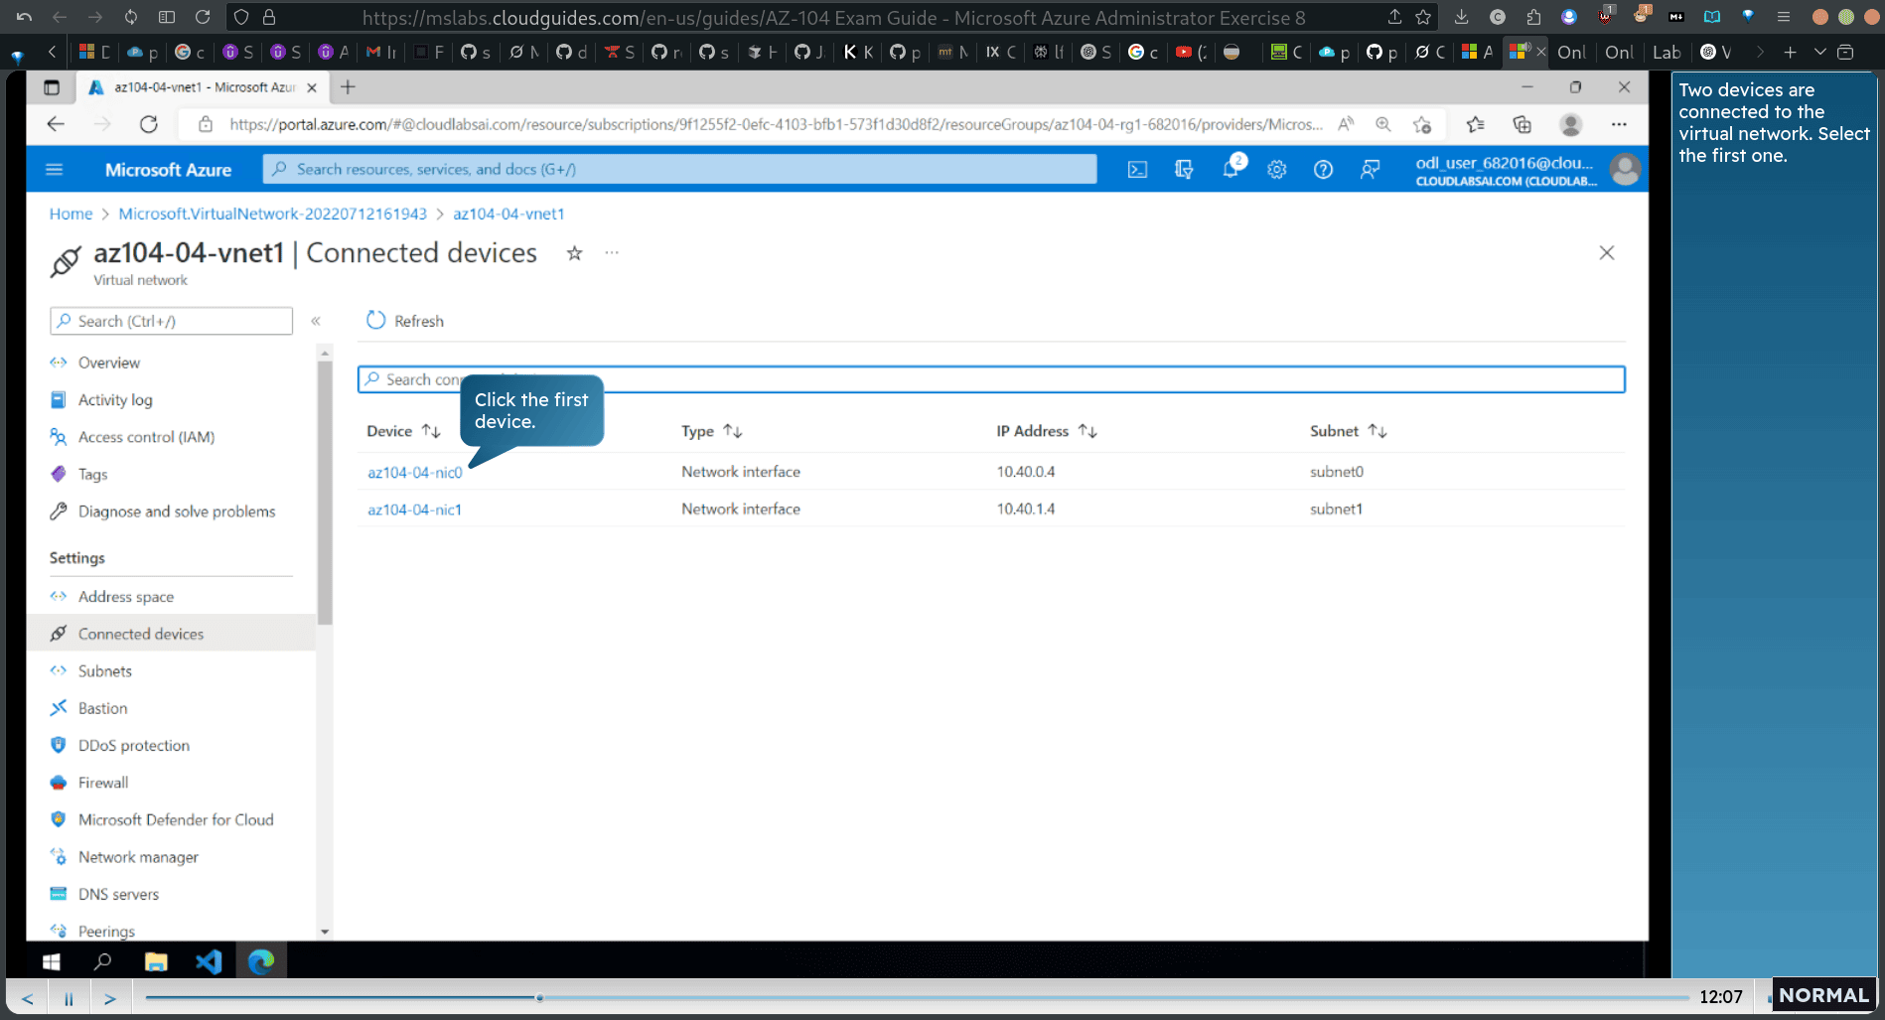The height and width of the screenshot is (1020, 1885).
Task: Open Microsoft.VirtualNetwork deployment breadcrumb
Action: pyautogui.click(x=273, y=214)
